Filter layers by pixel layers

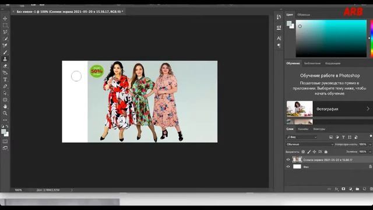click(x=331, y=137)
